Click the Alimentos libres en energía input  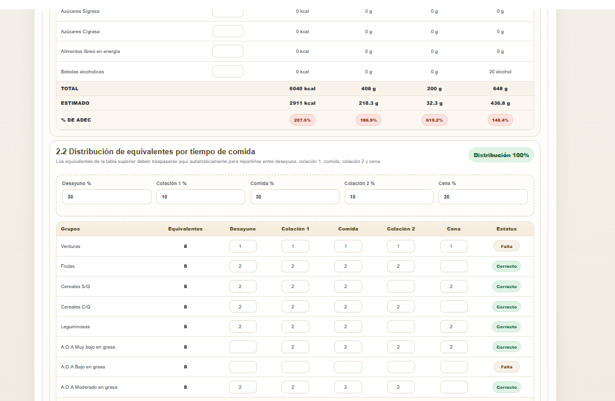tap(228, 51)
